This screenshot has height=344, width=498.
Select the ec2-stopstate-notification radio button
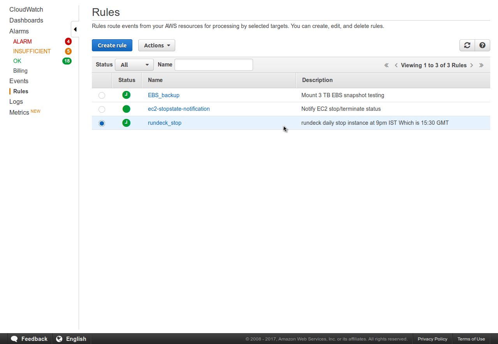point(102,109)
